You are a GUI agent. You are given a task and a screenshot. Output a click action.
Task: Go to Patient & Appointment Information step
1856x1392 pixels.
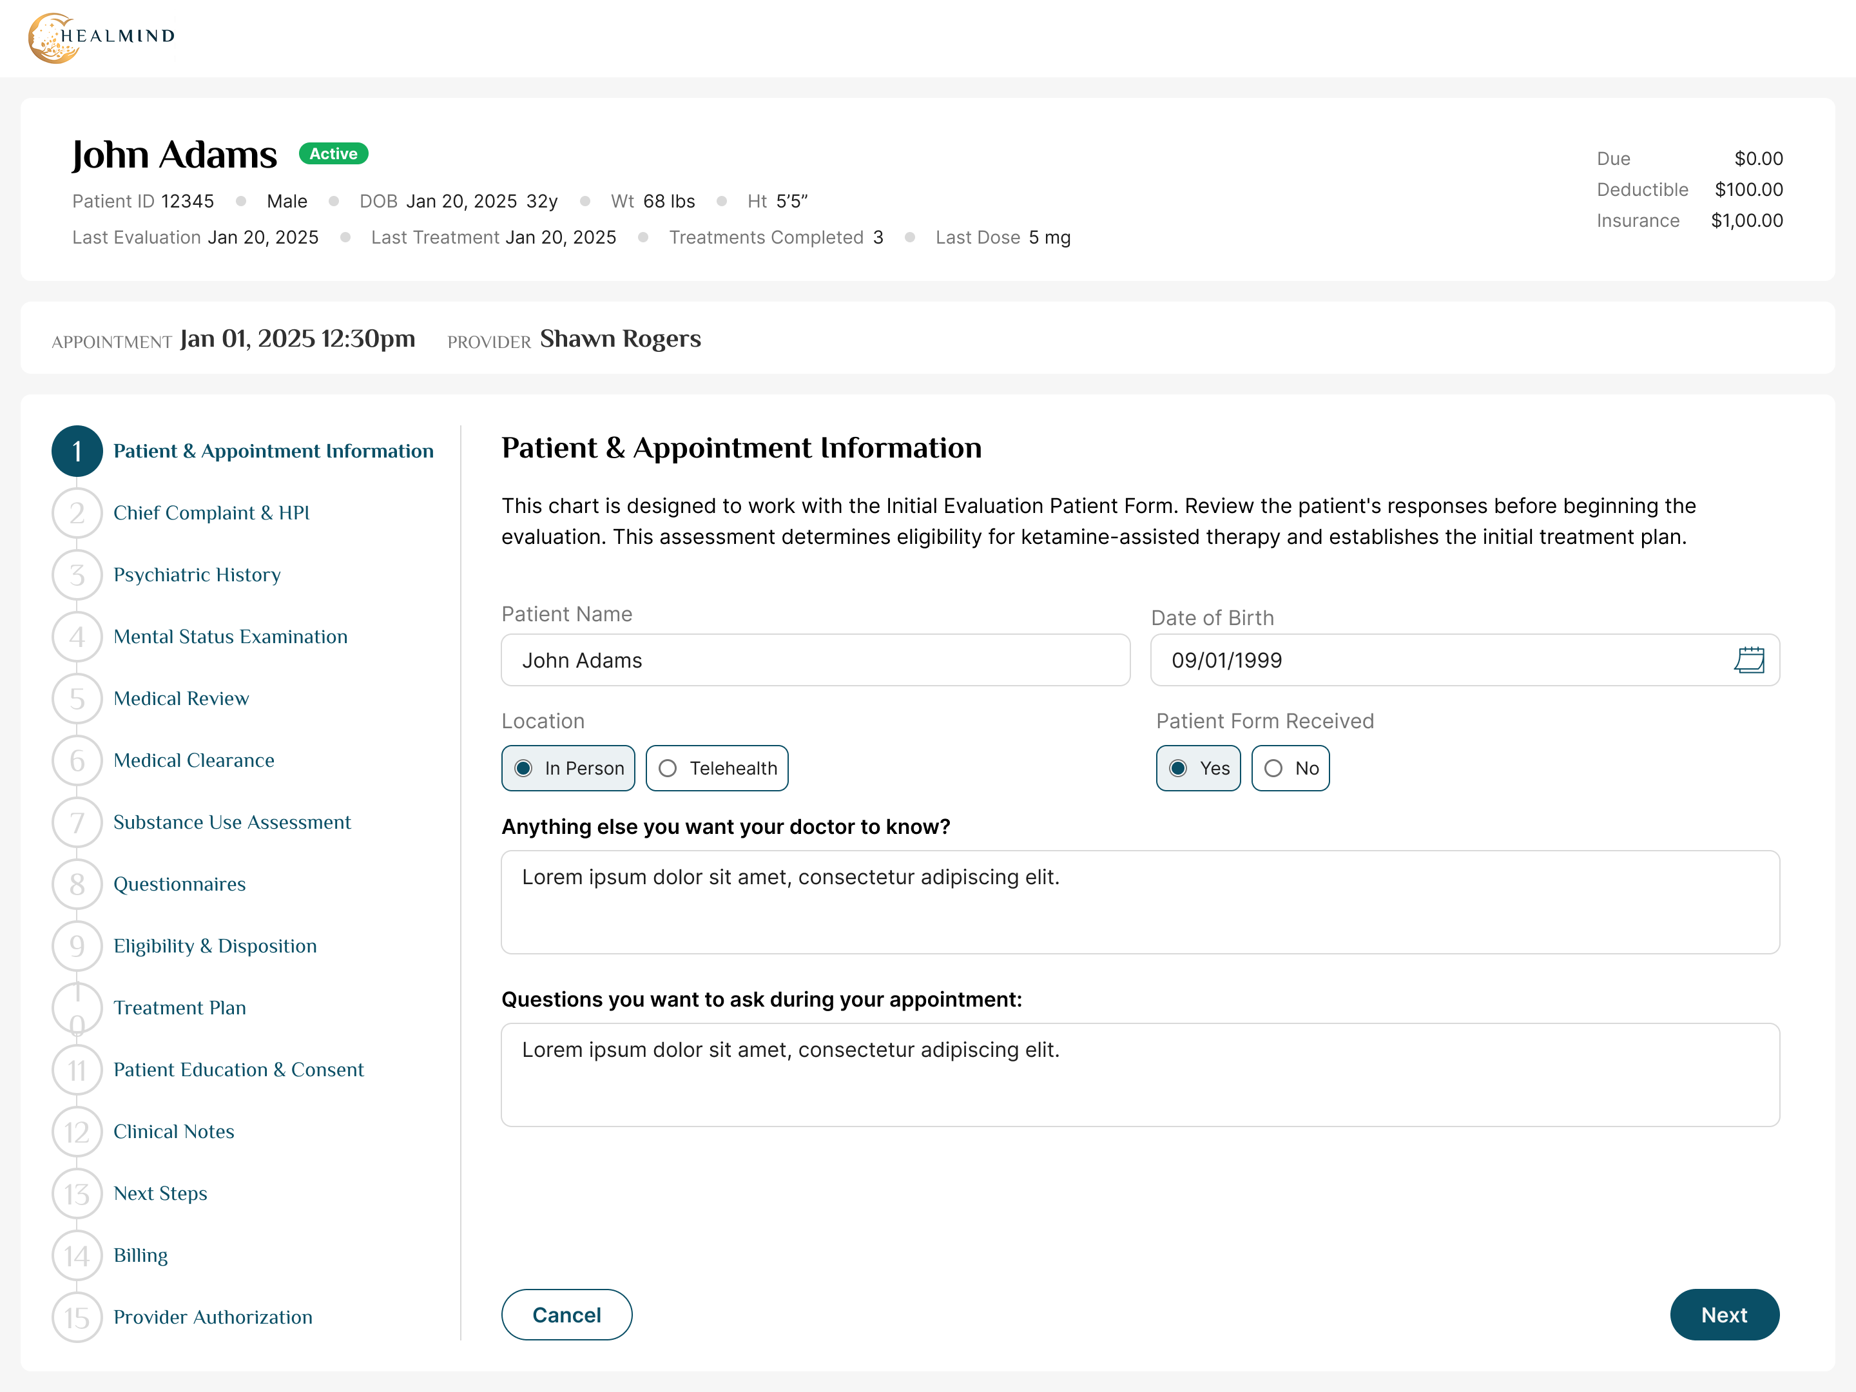click(x=273, y=451)
